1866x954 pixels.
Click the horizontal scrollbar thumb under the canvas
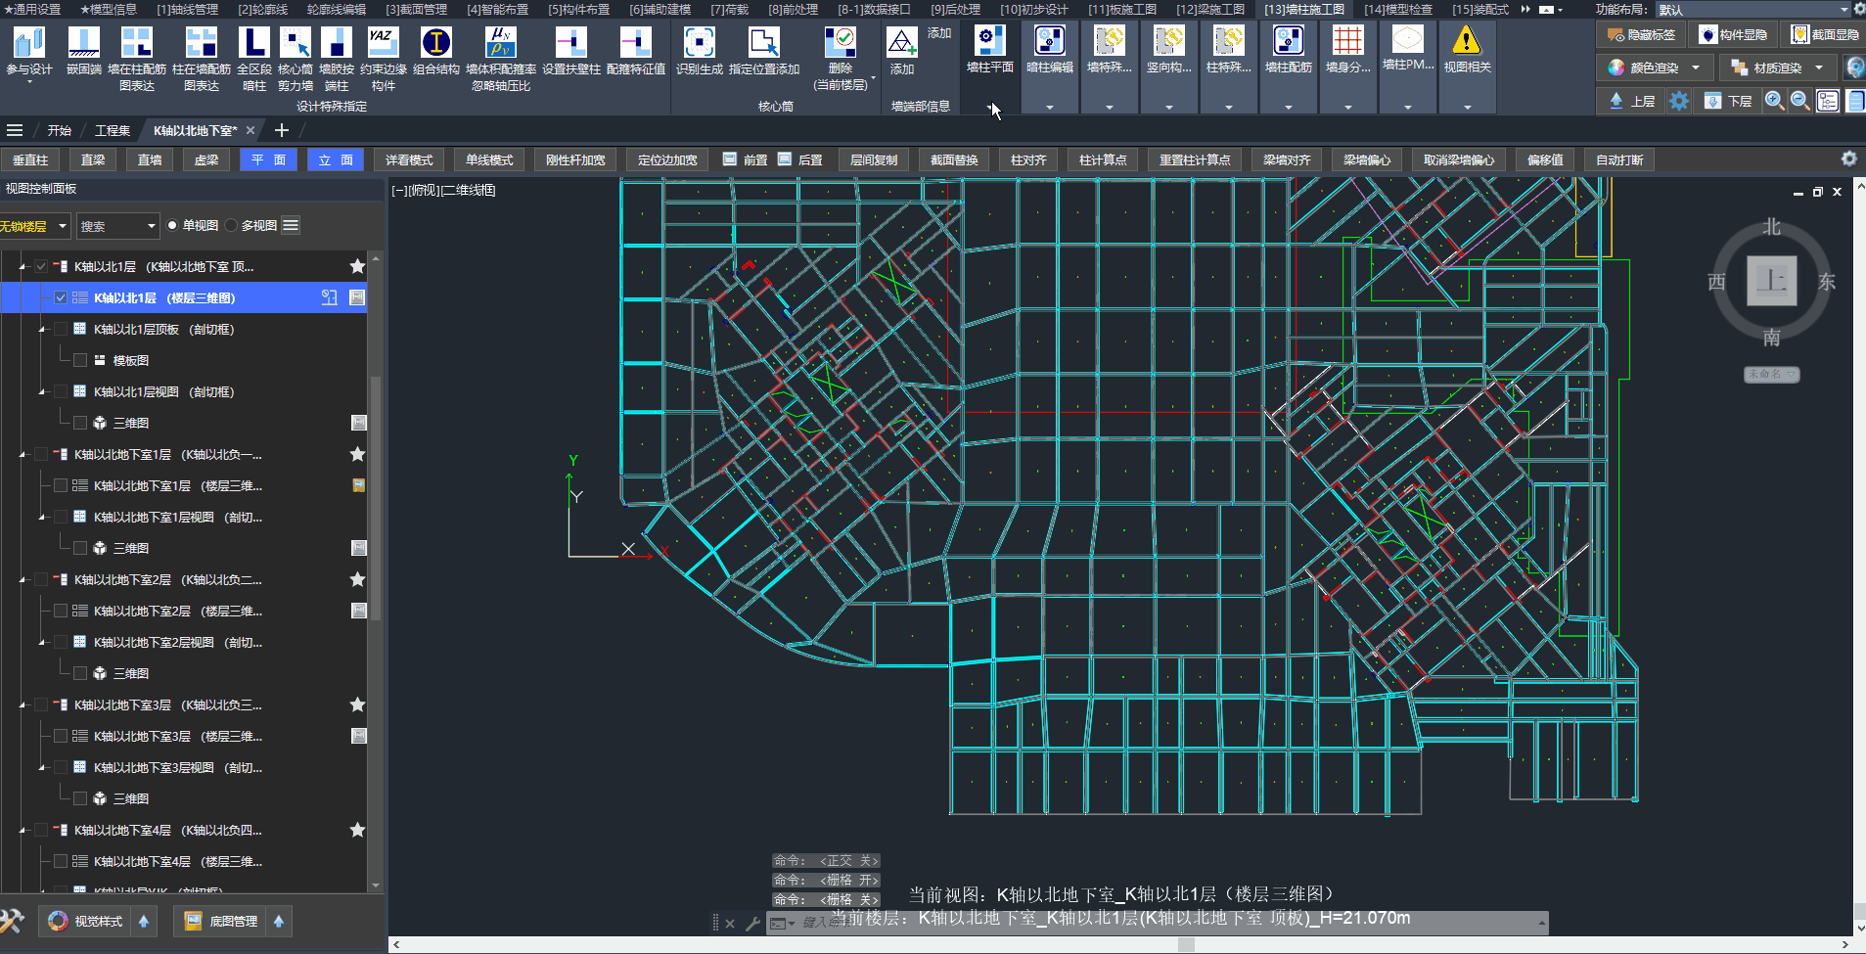click(1186, 944)
